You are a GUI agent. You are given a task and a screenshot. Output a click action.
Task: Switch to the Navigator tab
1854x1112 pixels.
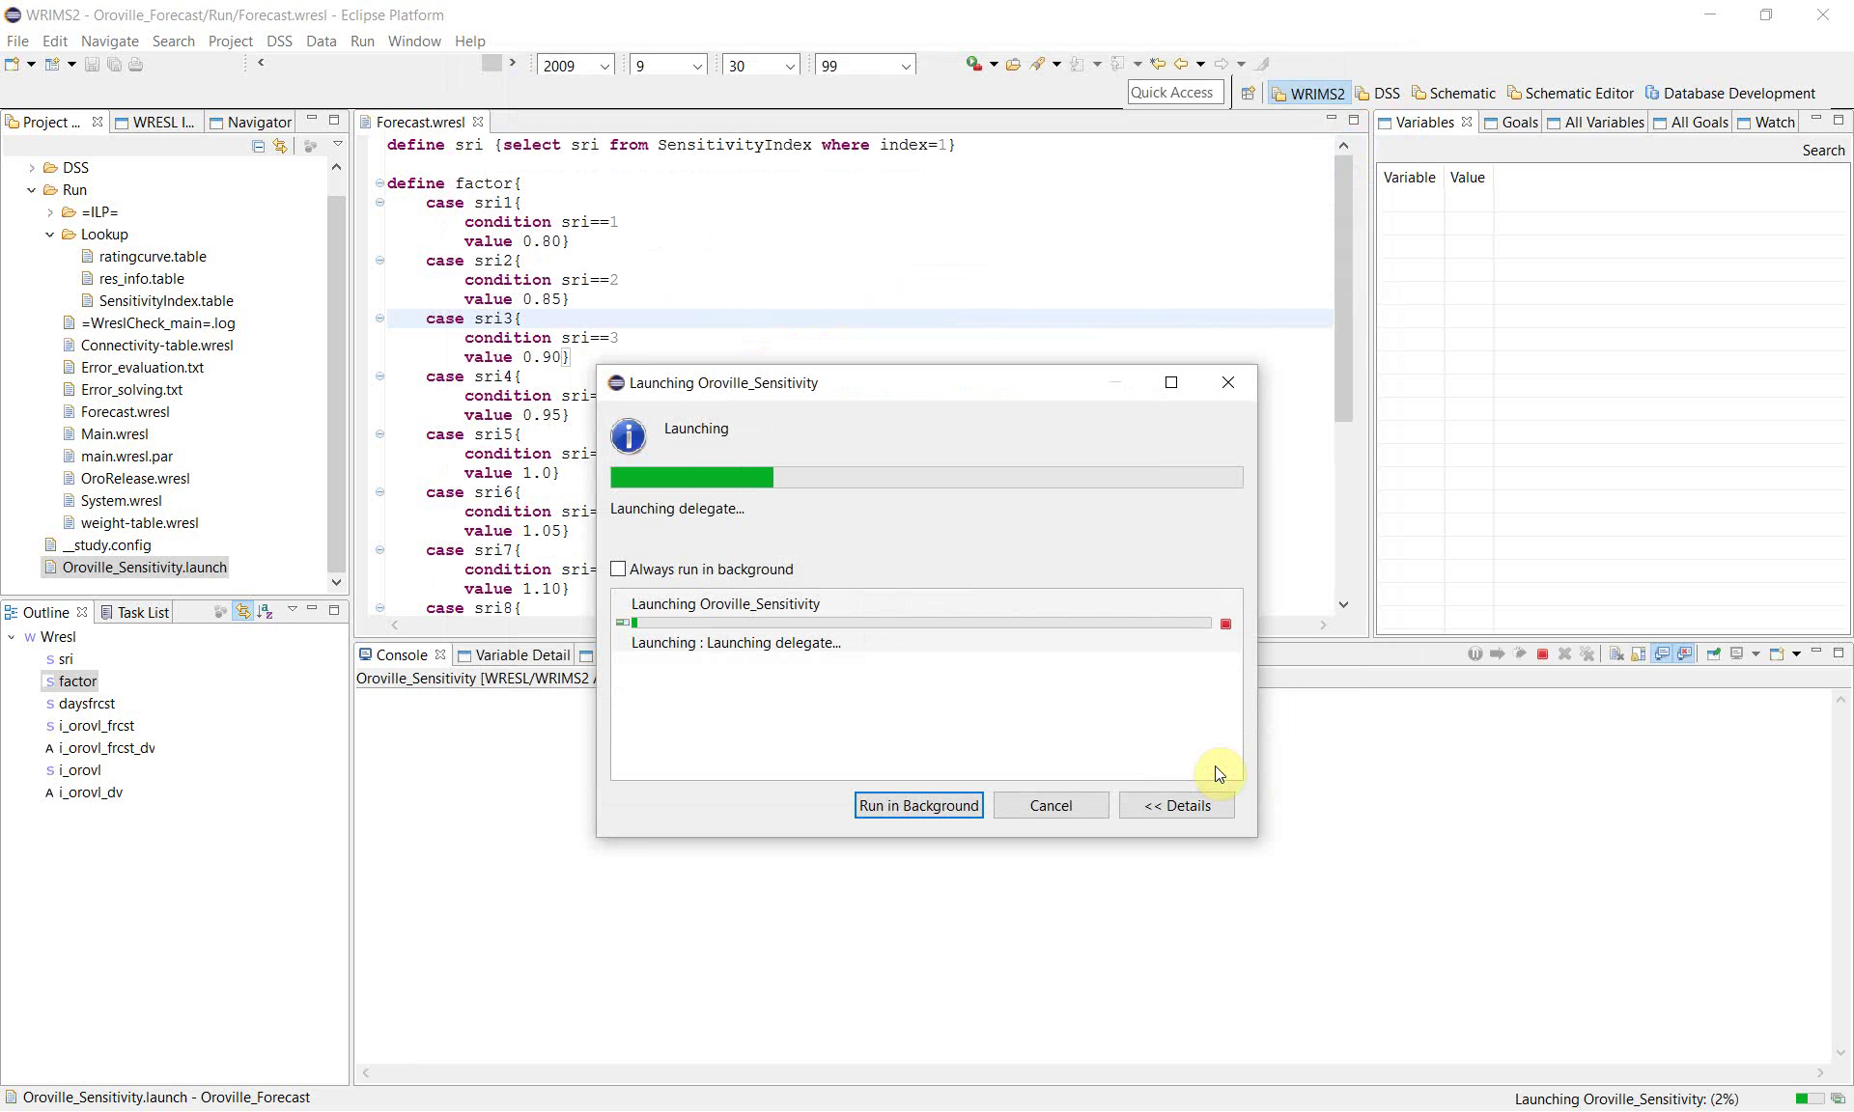point(251,123)
